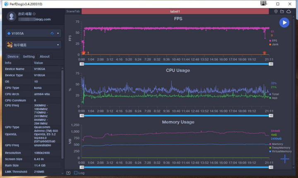Toggle the SwapMemory legend series
This screenshot has width=298, height=178.
[280, 147]
